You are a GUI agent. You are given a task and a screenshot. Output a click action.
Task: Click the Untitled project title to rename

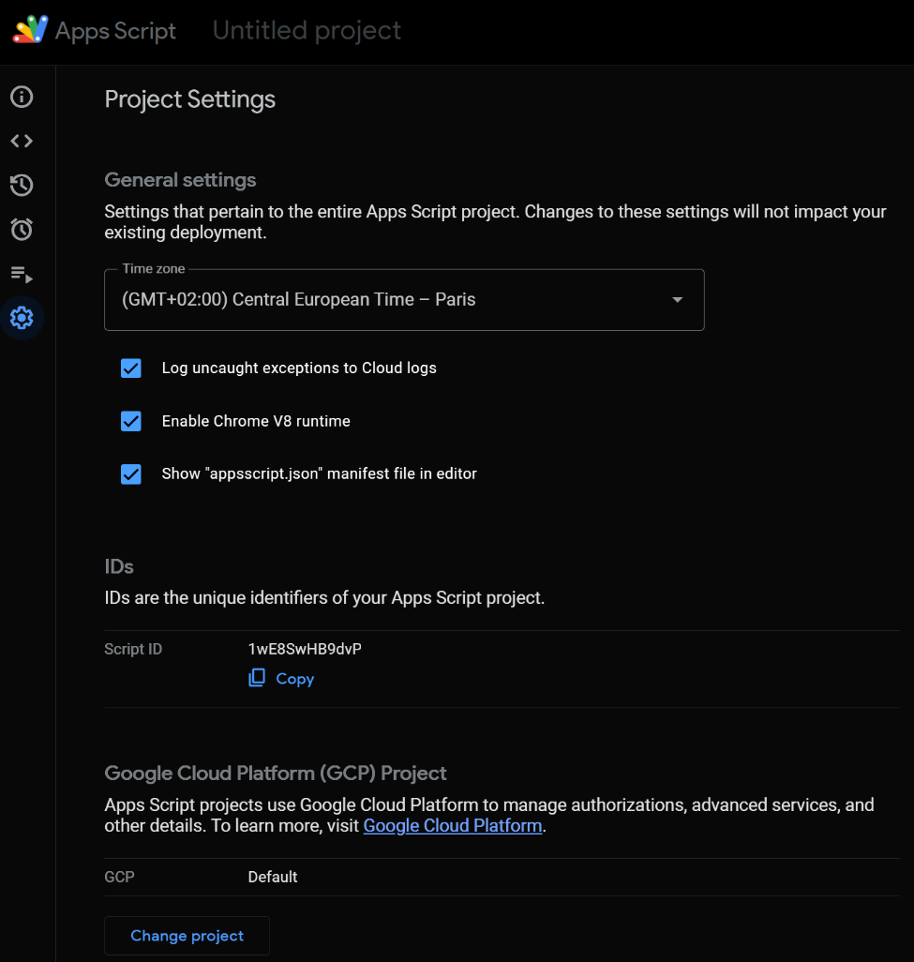[x=307, y=31]
